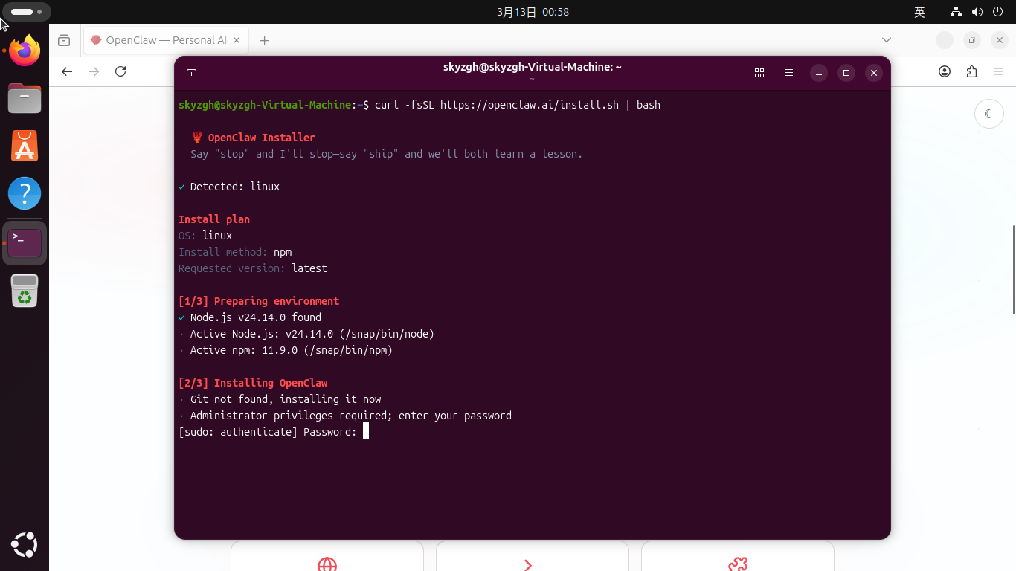Open Firefox from the dock
Screen dimensions: 1016x571
(25, 51)
